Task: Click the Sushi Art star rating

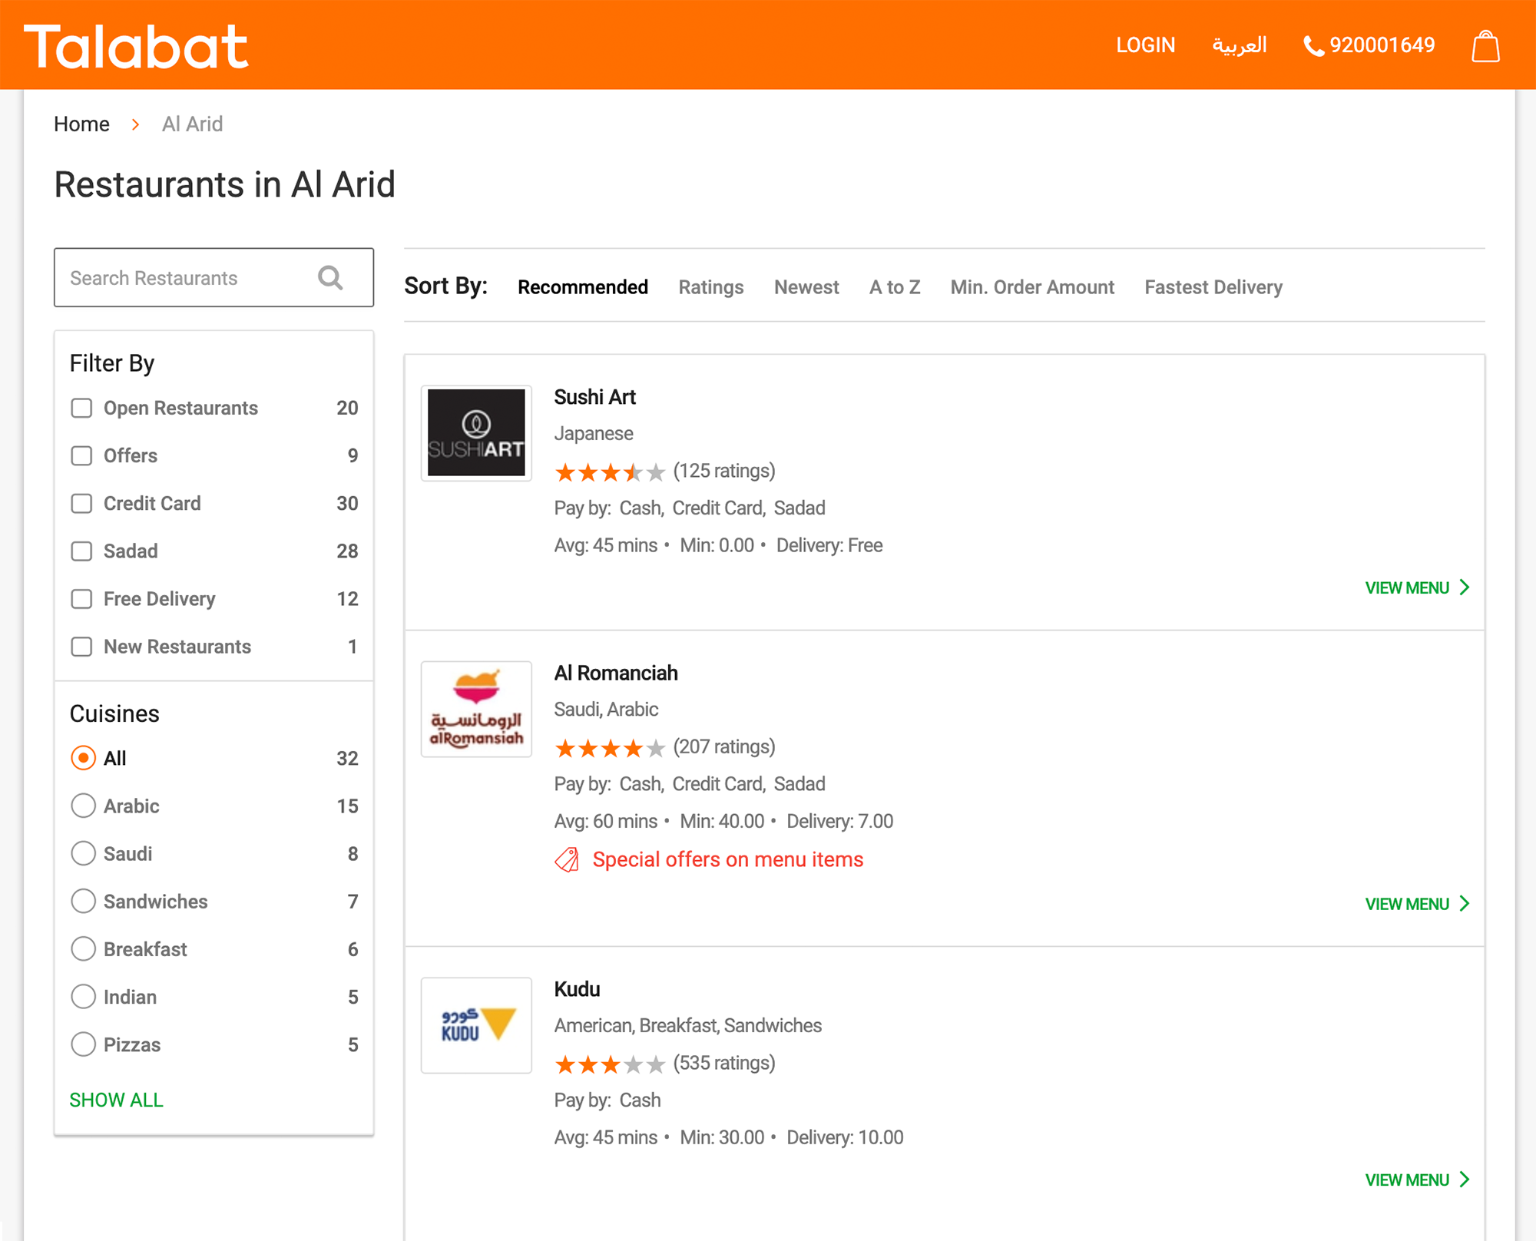Action: coord(610,472)
